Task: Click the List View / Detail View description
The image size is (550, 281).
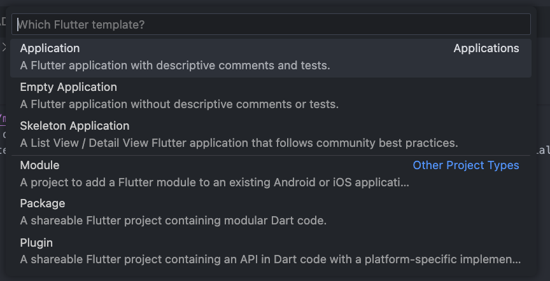Action: pos(239,143)
